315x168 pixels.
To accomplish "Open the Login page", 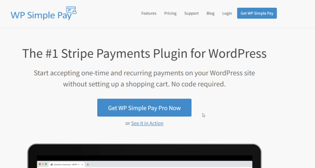I will (x=227, y=13).
